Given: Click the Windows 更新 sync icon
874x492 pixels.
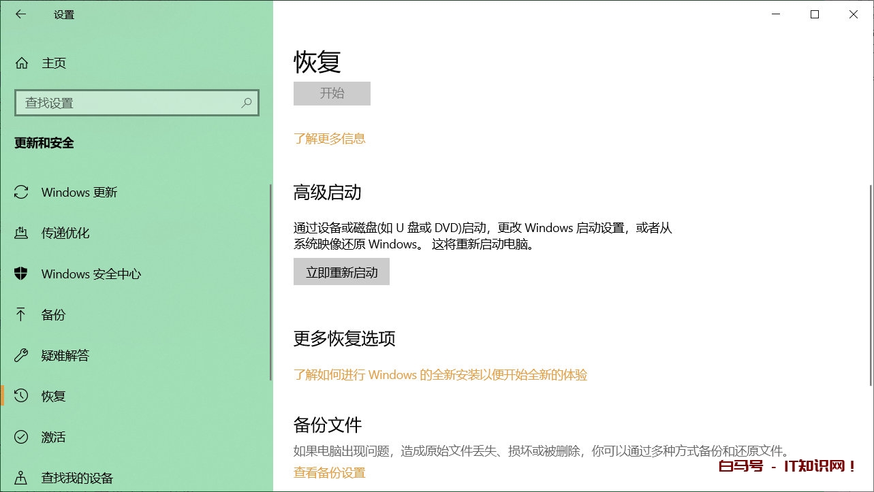Looking at the screenshot, I should [x=21, y=193].
